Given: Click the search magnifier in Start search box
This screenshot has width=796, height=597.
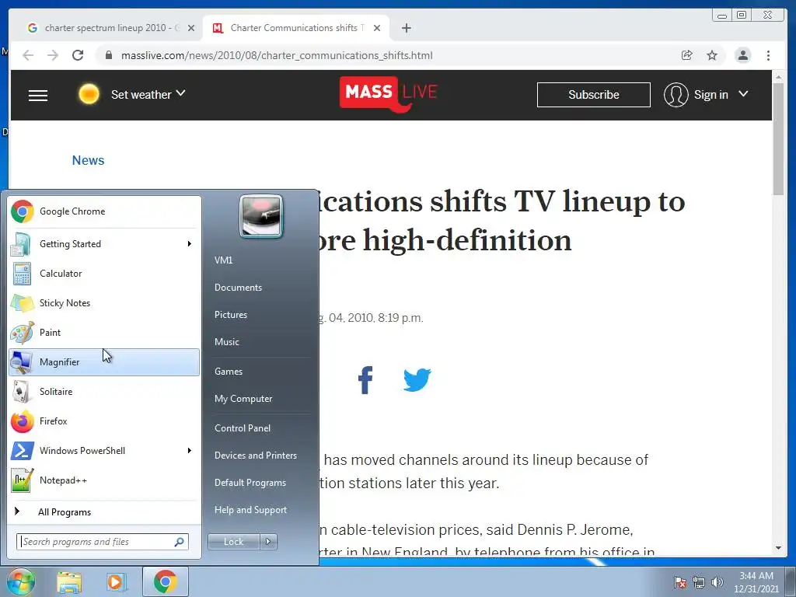Looking at the screenshot, I should (180, 542).
